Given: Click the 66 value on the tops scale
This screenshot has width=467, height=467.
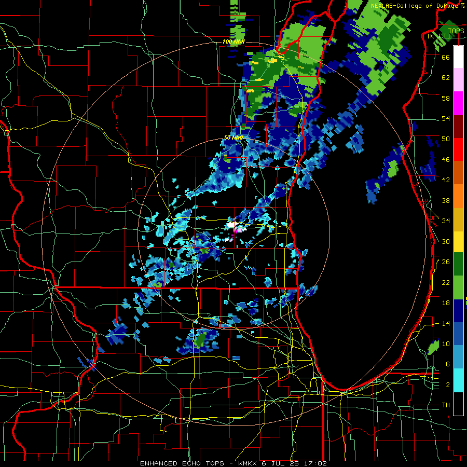Looking at the screenshot, I should [446, 57].
